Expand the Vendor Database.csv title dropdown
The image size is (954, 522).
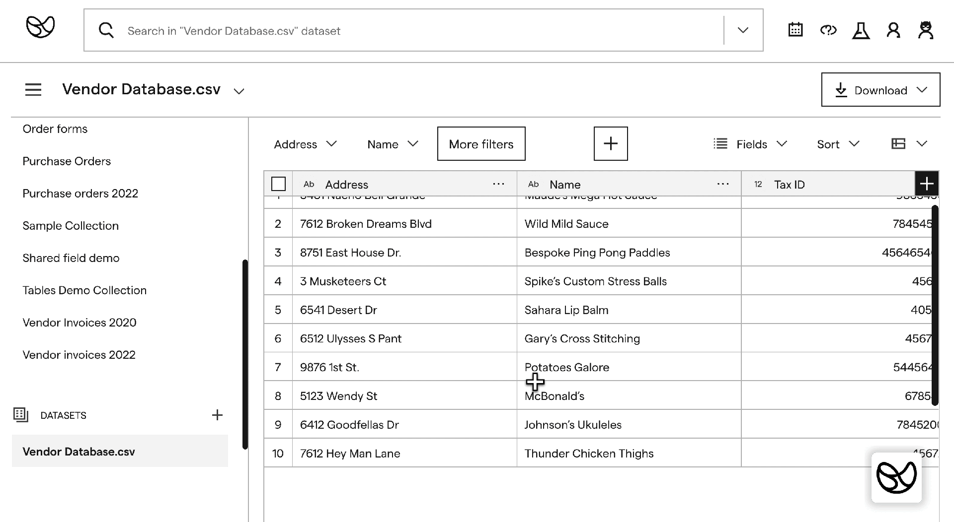(239, 91)
